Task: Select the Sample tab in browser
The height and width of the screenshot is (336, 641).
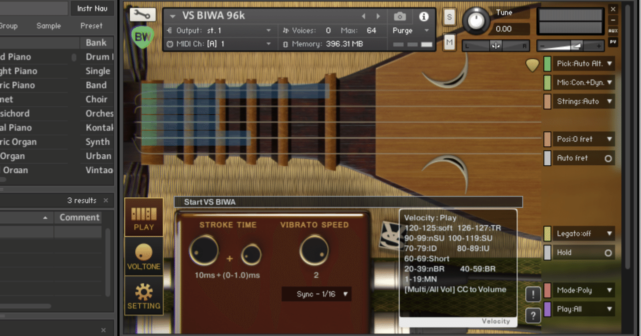Action: pos(49,26)
